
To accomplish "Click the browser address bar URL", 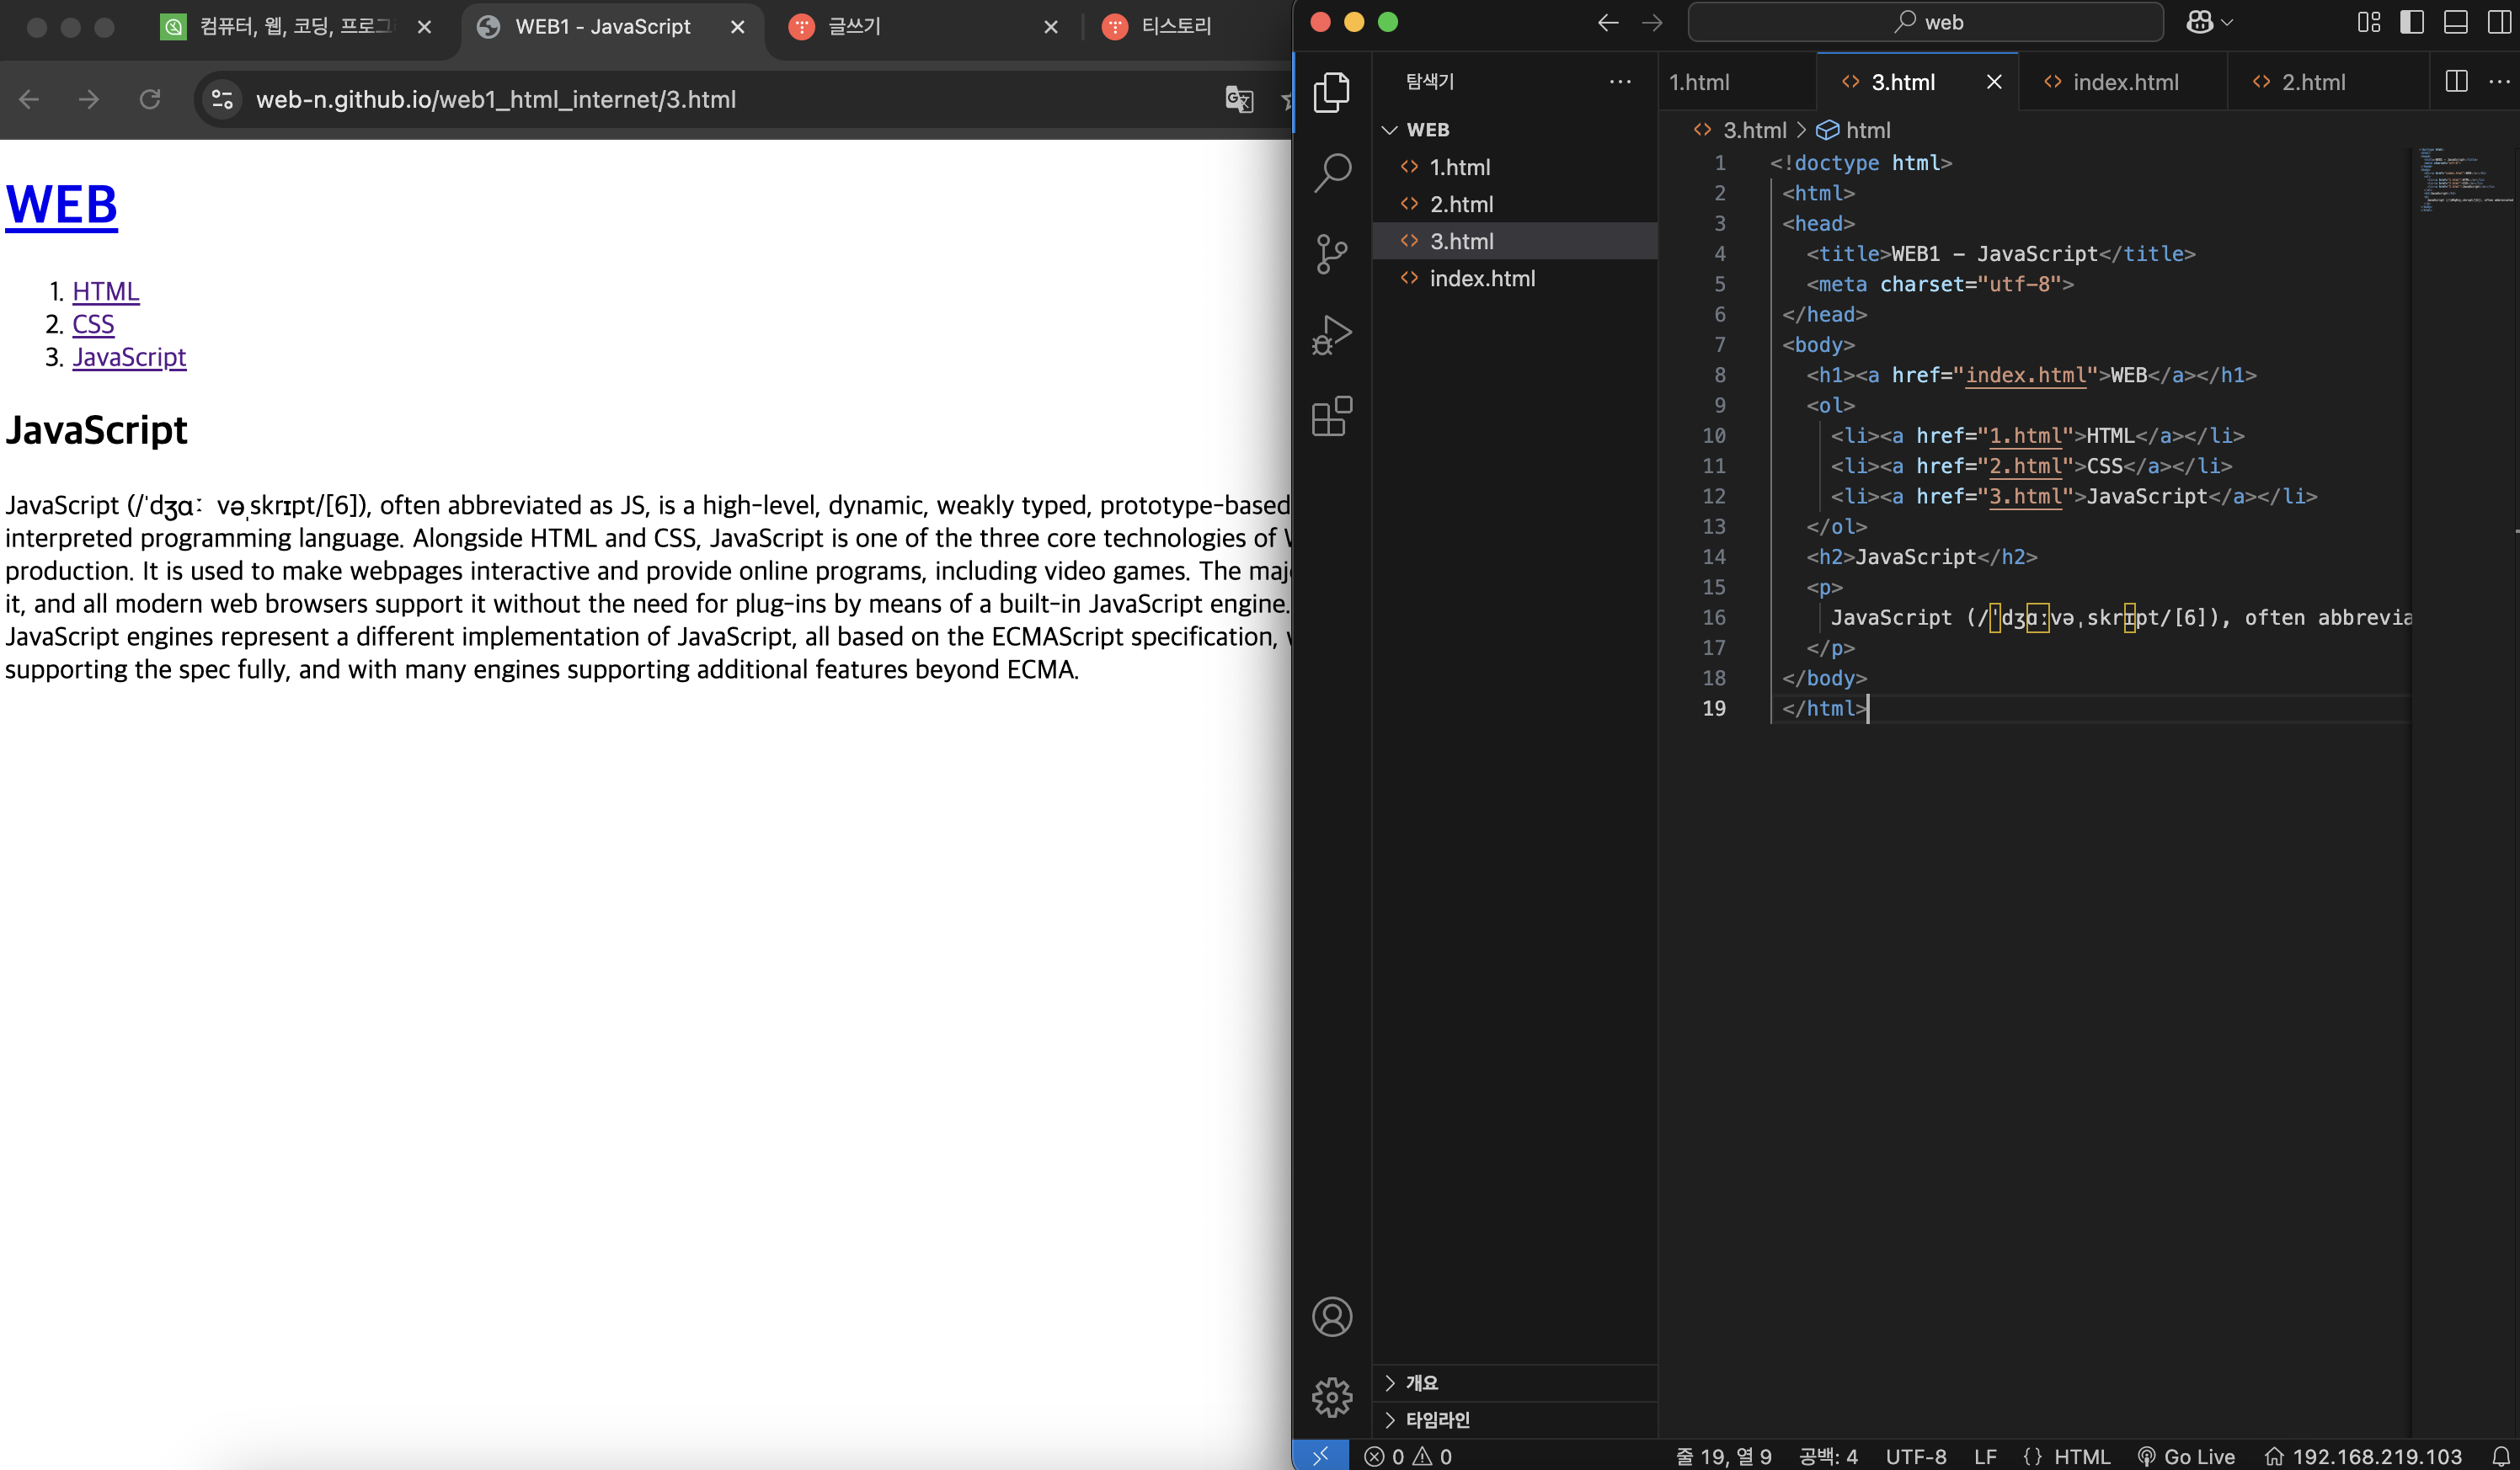I will (x=495, y=99).
